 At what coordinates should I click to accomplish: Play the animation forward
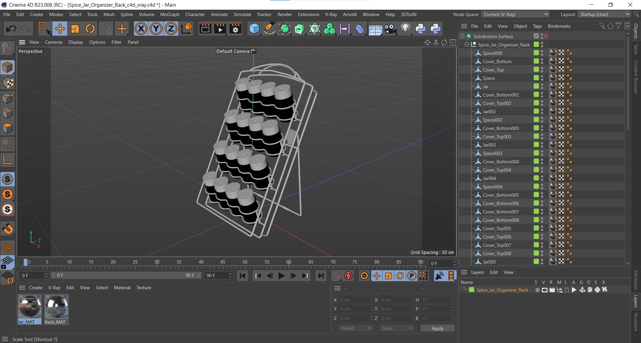click(x=281, y=276)
